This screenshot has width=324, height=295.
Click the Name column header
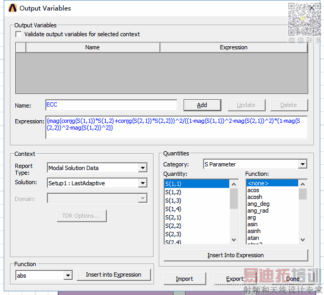click(x=93, y=47)
